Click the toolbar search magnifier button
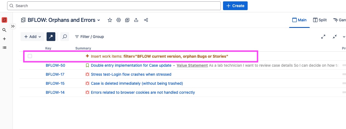Image resolution: width=346 pixels, height=129 pixels. [x=65, y=37]
